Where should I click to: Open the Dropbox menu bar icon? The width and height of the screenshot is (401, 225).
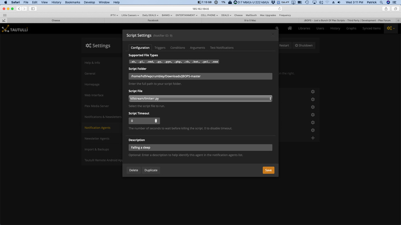273,2
